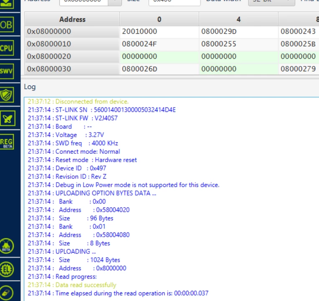Select address row 0x08000010
Image resolution: width=319 pixels, height=301 pixels.
click(72, 44)
